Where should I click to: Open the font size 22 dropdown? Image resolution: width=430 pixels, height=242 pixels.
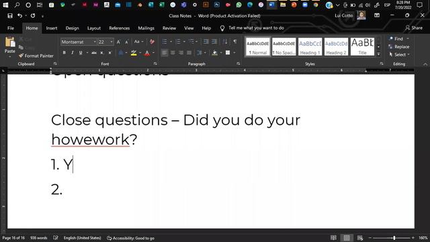(x=112, y=42)
